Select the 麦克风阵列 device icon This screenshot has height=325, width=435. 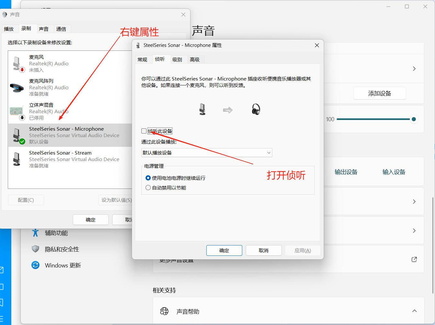[17, 87]
